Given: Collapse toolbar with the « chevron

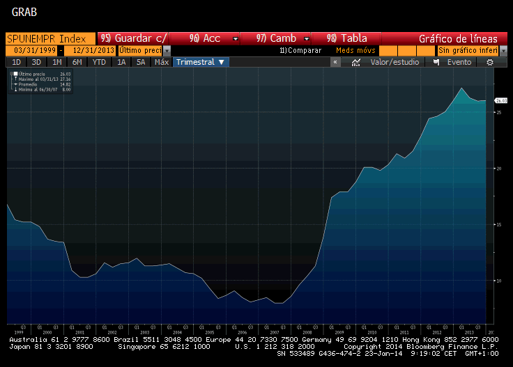Looking at the screenshot, I should point(335,62).
